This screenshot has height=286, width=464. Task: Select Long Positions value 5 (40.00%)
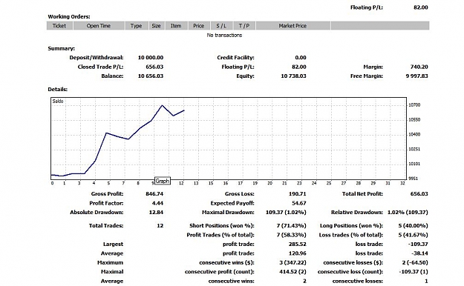(413, 226)
